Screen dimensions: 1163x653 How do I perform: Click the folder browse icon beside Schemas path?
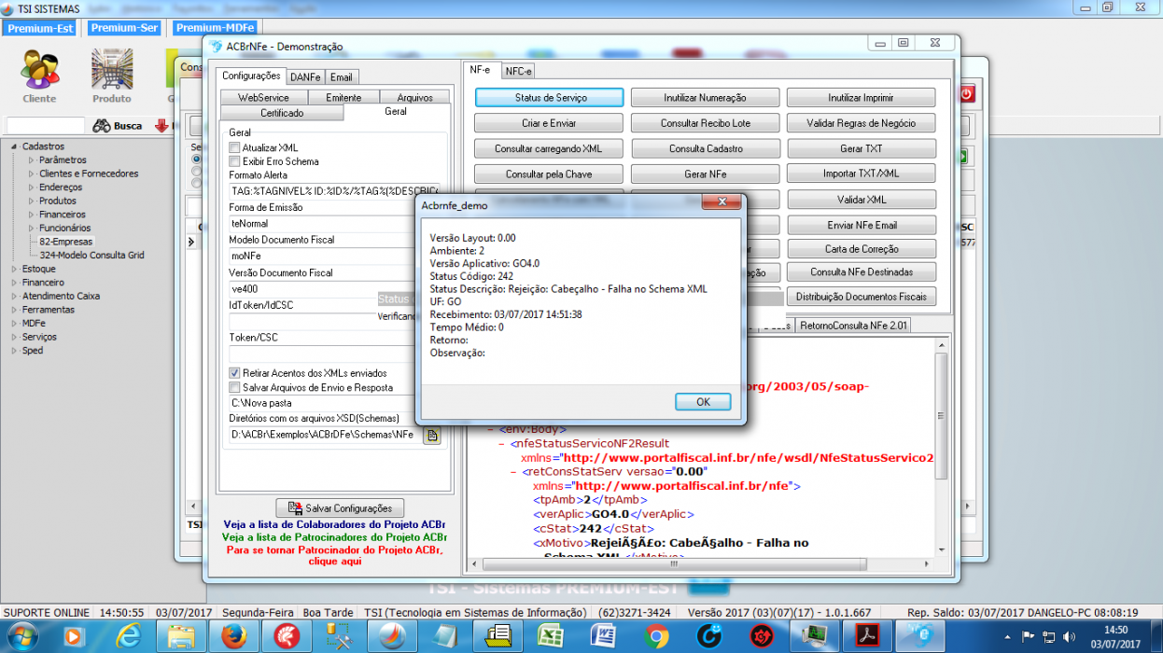tap(431, 435)
